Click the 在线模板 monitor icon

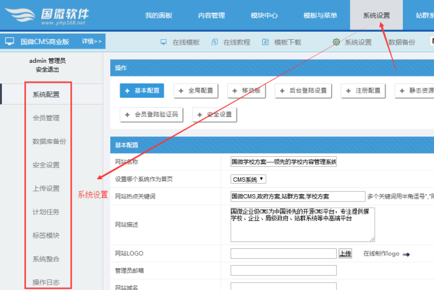click(164, 42)
